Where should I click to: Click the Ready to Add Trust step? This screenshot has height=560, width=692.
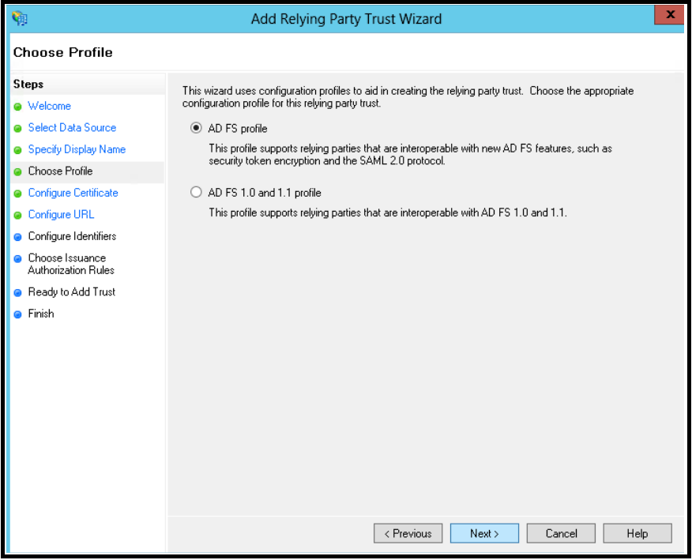pos(72,291)
